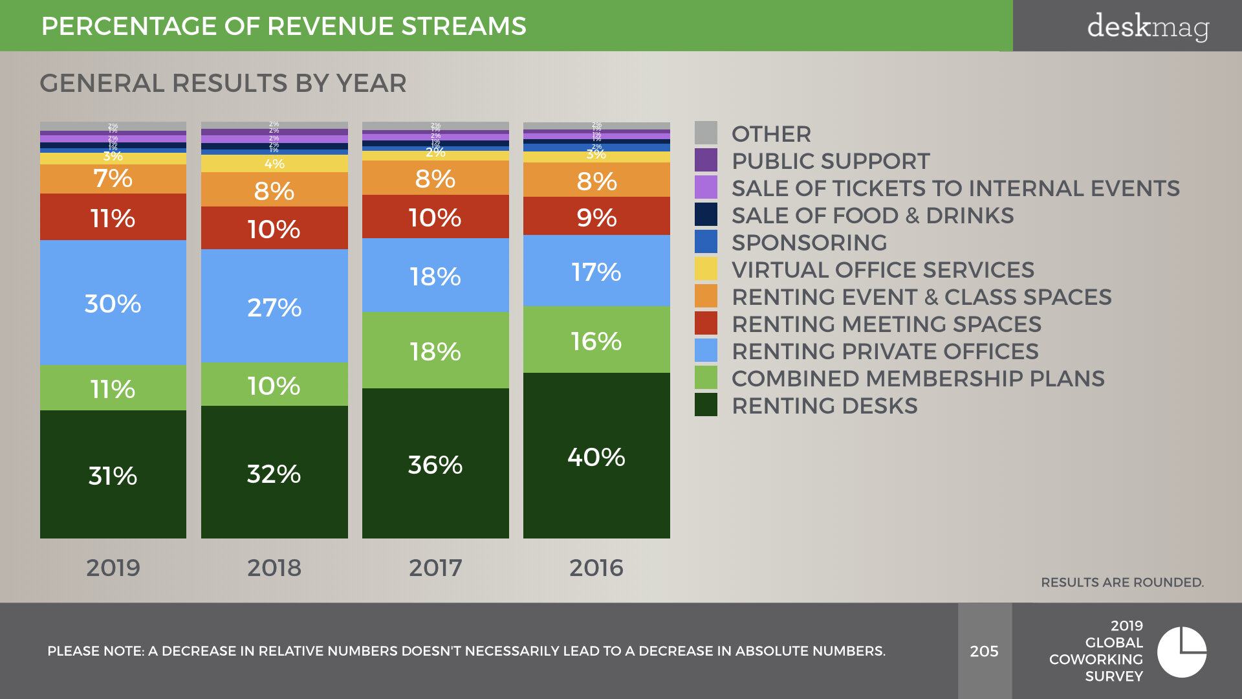Click the 9% red segment in 2016
1242x699 pixels.
click(596, 216)
